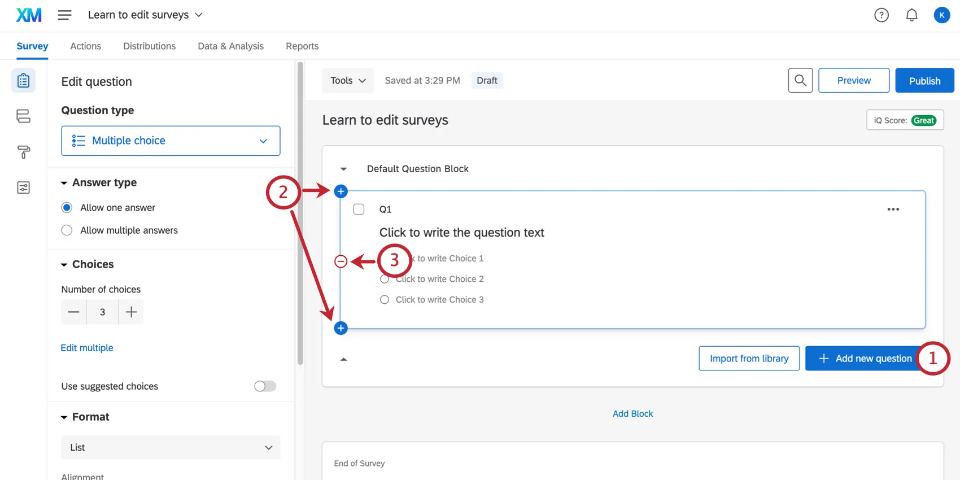This screenshot has width=960, height=480.
Task: Select Allow multiple answers option
Action: pos(67,230)
